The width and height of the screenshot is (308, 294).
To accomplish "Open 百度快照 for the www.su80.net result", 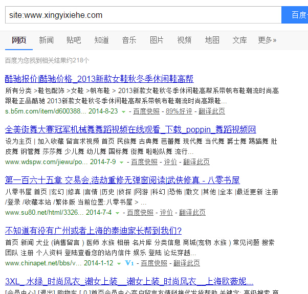I will pyautogui.click(x=140, y=213).
